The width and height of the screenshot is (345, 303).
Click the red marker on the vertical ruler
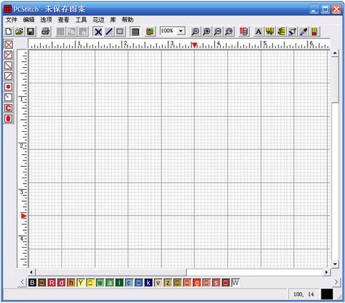[24, 216]
